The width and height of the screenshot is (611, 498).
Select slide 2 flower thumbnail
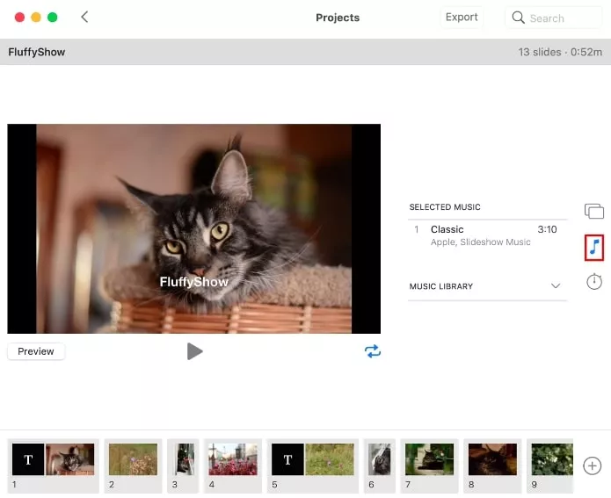click(x=133, y=459)
